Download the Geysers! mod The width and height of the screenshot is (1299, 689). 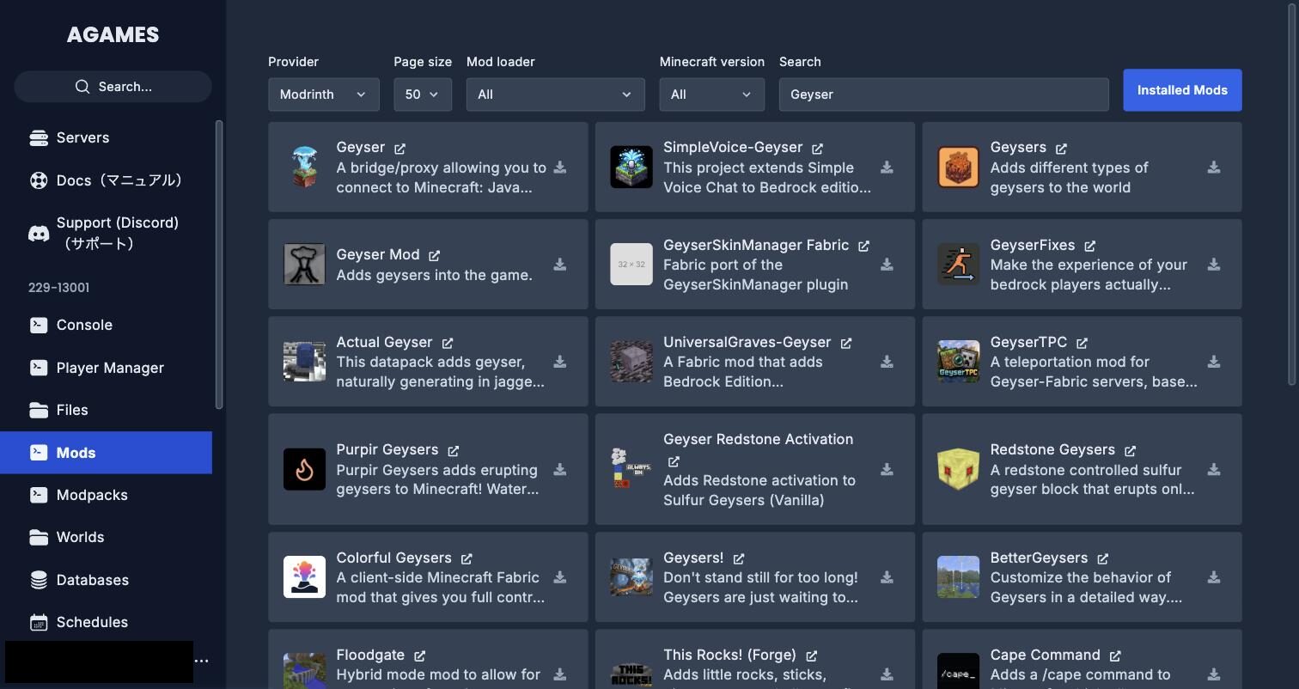point(887,577)
